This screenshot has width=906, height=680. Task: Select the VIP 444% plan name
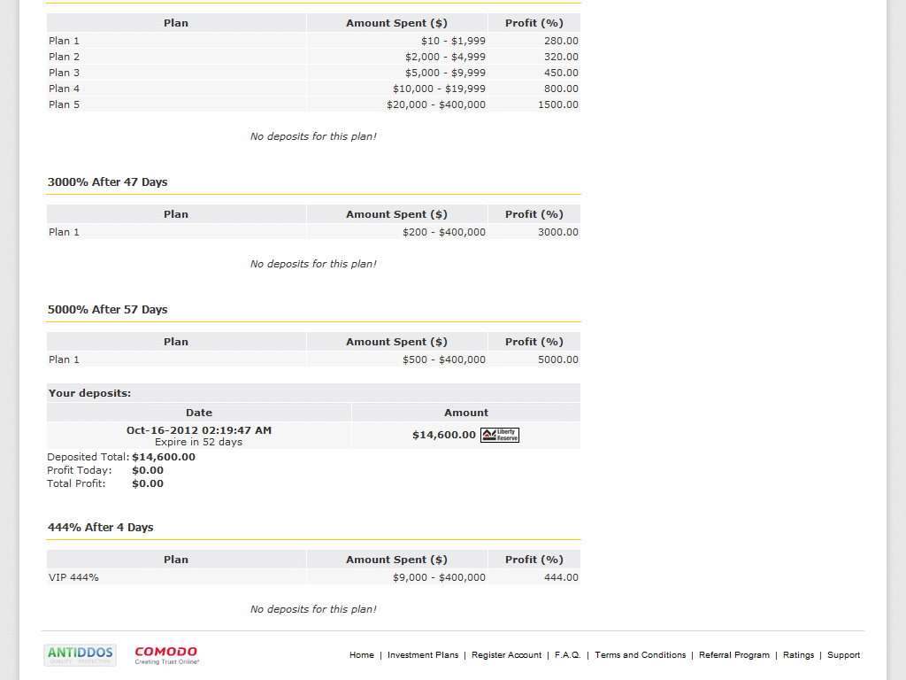tap(73, 577)
